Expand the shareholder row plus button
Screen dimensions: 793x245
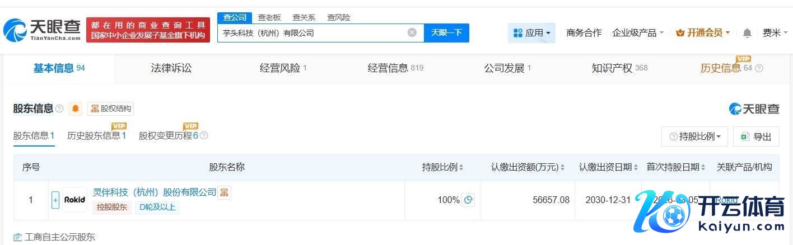point(55,200)
